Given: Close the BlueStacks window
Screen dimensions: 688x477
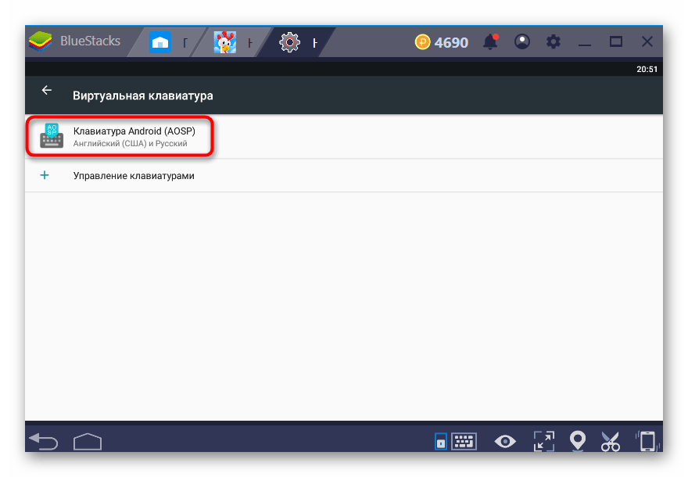Looking at the screenshot, I should [x=647, y=41].
